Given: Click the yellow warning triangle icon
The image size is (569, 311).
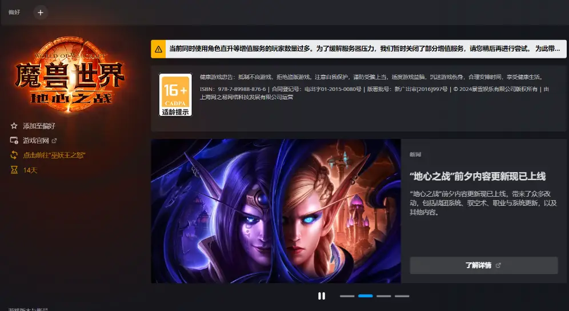Looking at the screenshot, I should click(159, 49).
